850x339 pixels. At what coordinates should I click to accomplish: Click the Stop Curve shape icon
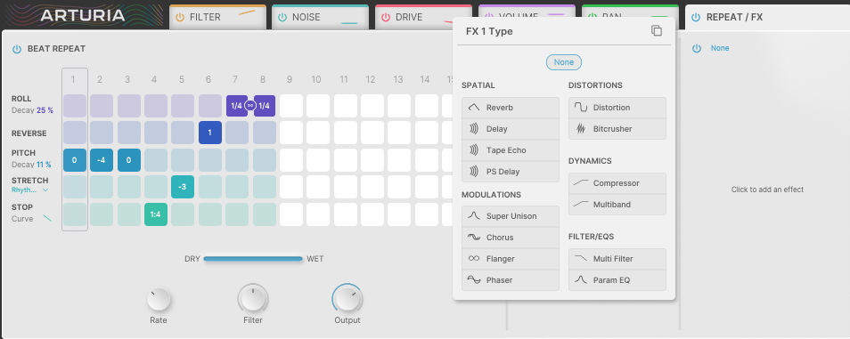tap(48, 219)
